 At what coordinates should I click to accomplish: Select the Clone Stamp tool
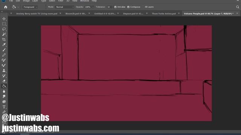[4, 70]
